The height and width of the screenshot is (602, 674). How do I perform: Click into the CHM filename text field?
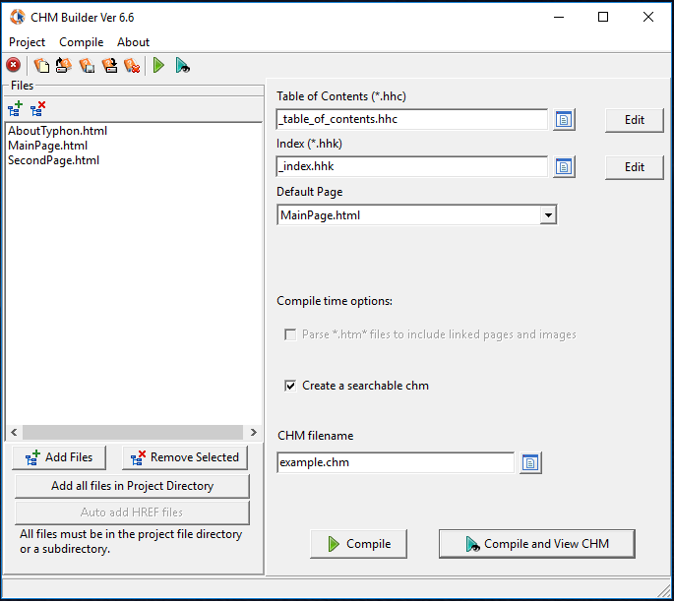tap(396, 462)
